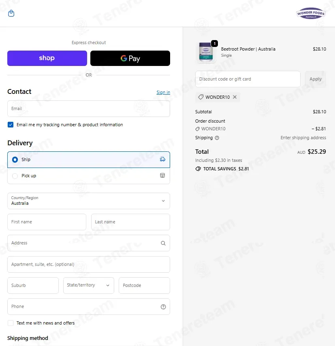Image resolution: width=335 pixels, height=346 pixels.
Task: Open the Sign in link
Action: point(163,92)
